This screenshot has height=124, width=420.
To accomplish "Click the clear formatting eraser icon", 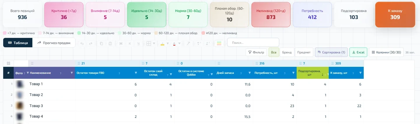I will 188,43.
